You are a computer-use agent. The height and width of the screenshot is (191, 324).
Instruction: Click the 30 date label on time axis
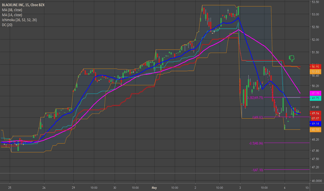coord(115,188)
